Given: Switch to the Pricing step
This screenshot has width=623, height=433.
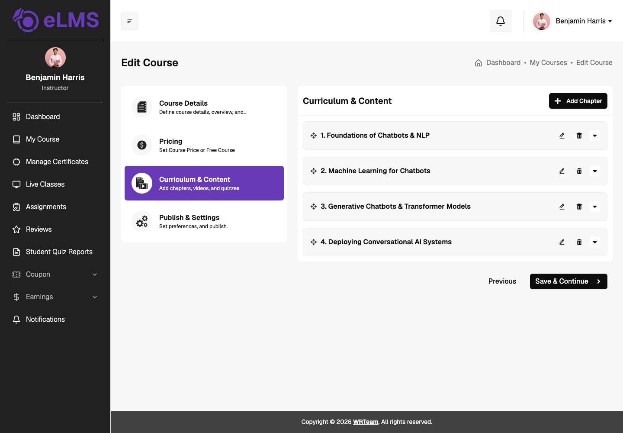Looking at the screenshot, I should coord(204,145).
